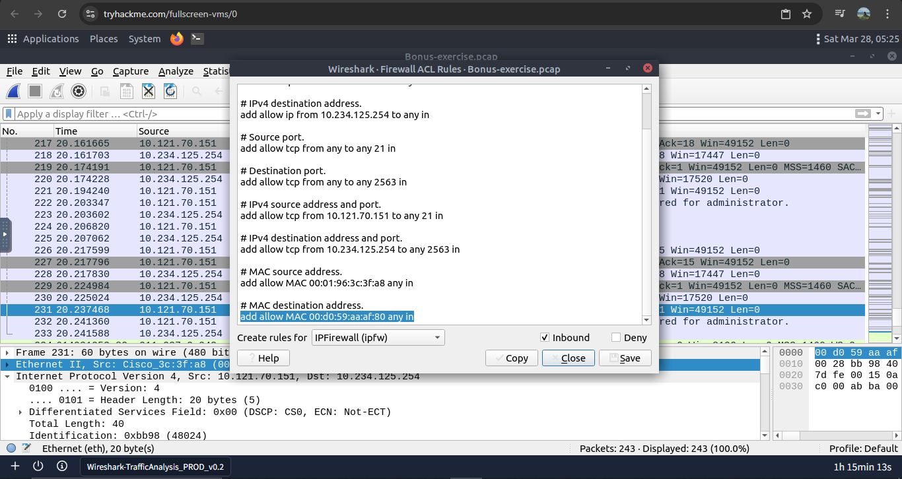The height and width of the screenshot is (479, 902).
Task: Bookmark this page with the star icon
Action: 806,14
